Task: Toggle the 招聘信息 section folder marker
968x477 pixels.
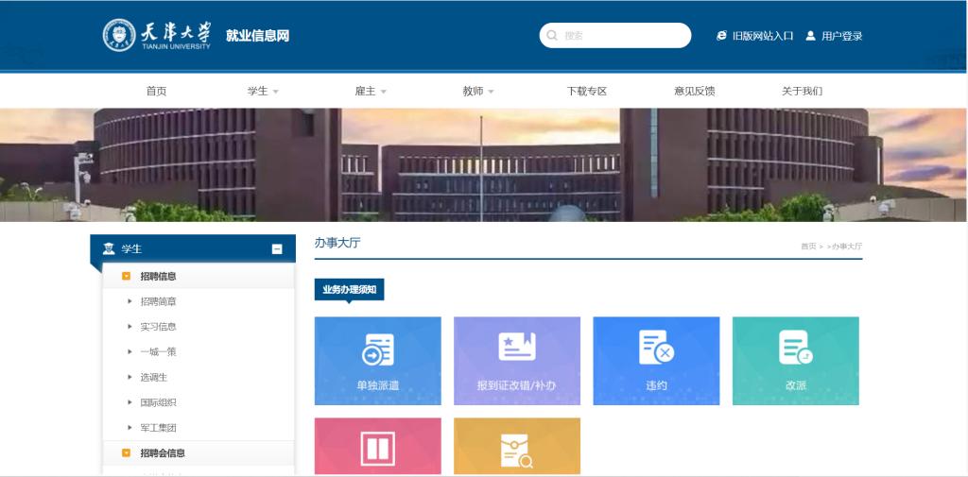Action: tap(126, 277)
